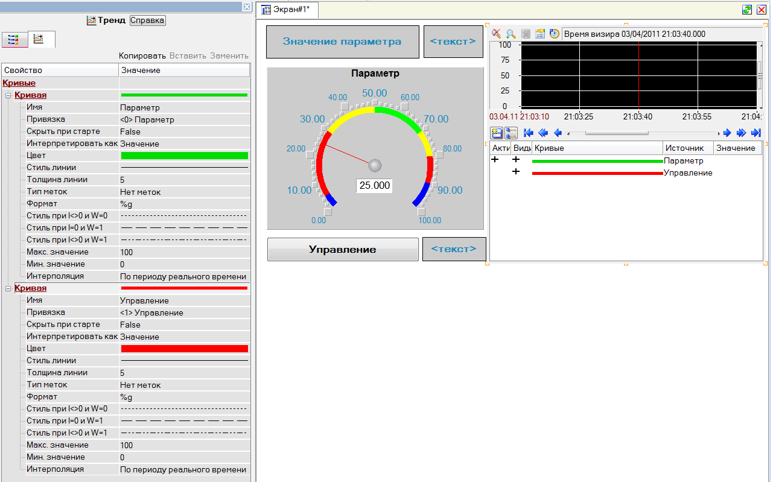This screenshot has width=773, height=482.
Task: Step trend back with single left arrow
Action: (x=558, y=133)
